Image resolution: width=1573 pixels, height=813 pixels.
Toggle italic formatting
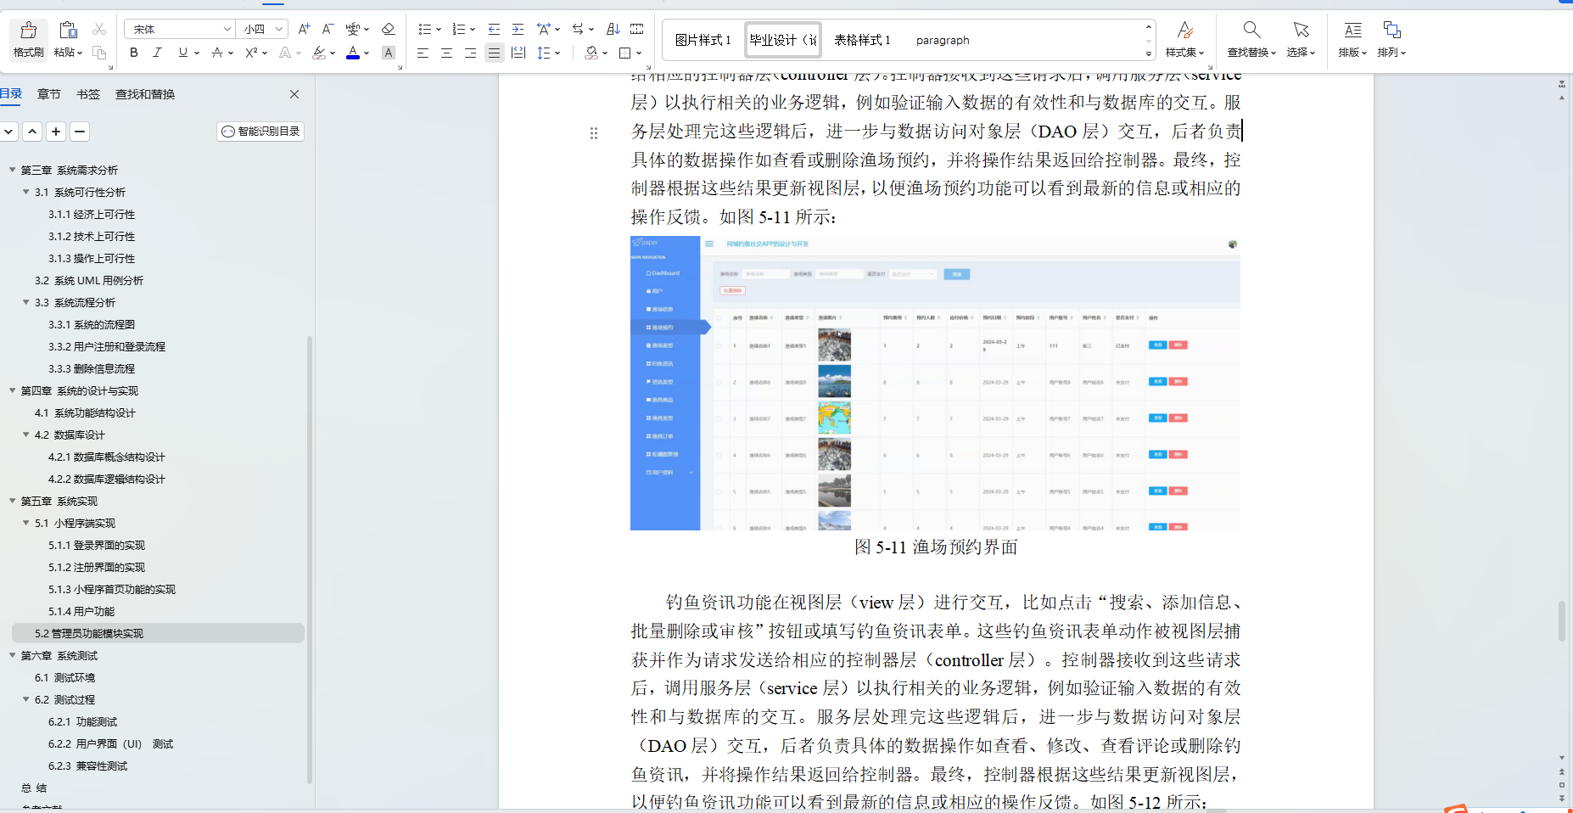pyautogui.click(x=157, y=53)
